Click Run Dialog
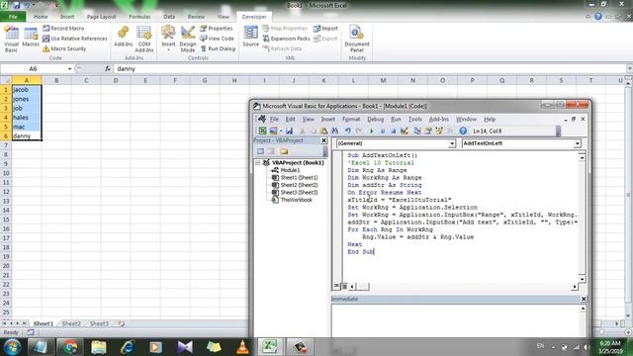 coord(218,48)
